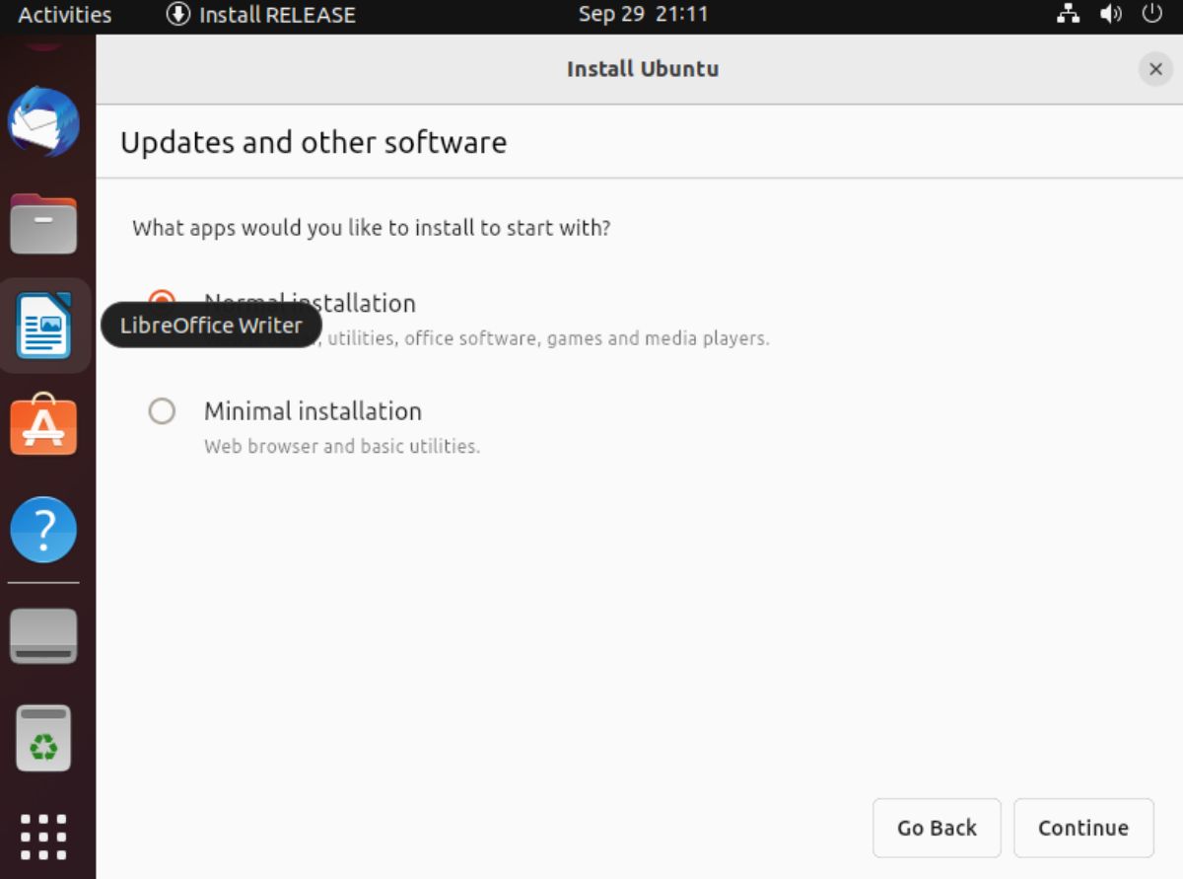
Task: Open the clock showing Sep 29 21:11
Action: (643, 14)
